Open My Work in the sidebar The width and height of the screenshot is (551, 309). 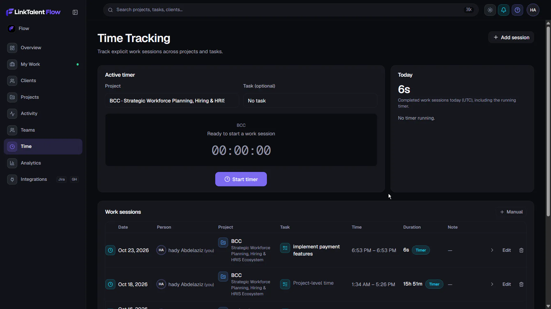[43, 64]
